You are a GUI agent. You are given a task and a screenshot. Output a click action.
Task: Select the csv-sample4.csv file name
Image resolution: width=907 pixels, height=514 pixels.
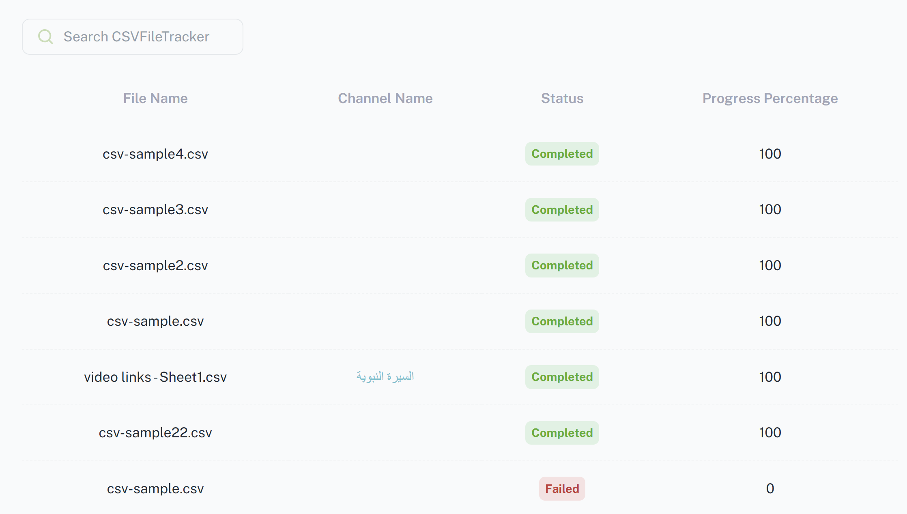[x=155, y=154]
